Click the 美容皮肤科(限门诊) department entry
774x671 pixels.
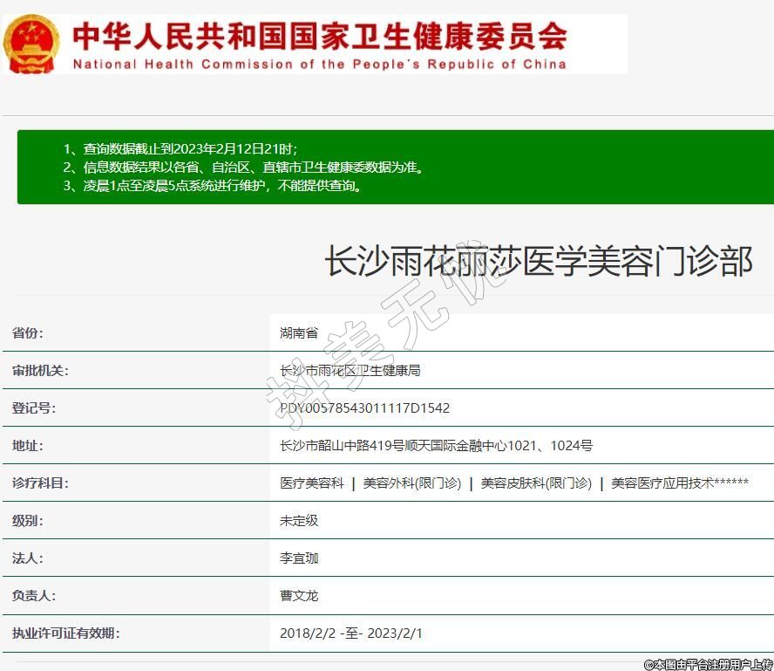[536, 483]
